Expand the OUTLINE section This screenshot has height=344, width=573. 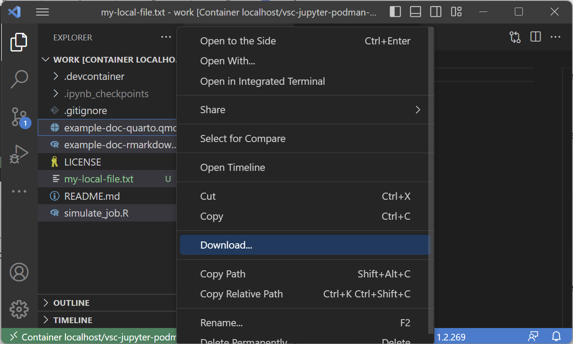tap(71, 303)
